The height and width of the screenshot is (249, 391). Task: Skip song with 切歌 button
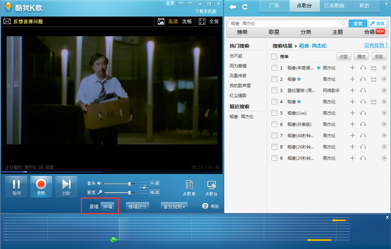pos(66,187)
